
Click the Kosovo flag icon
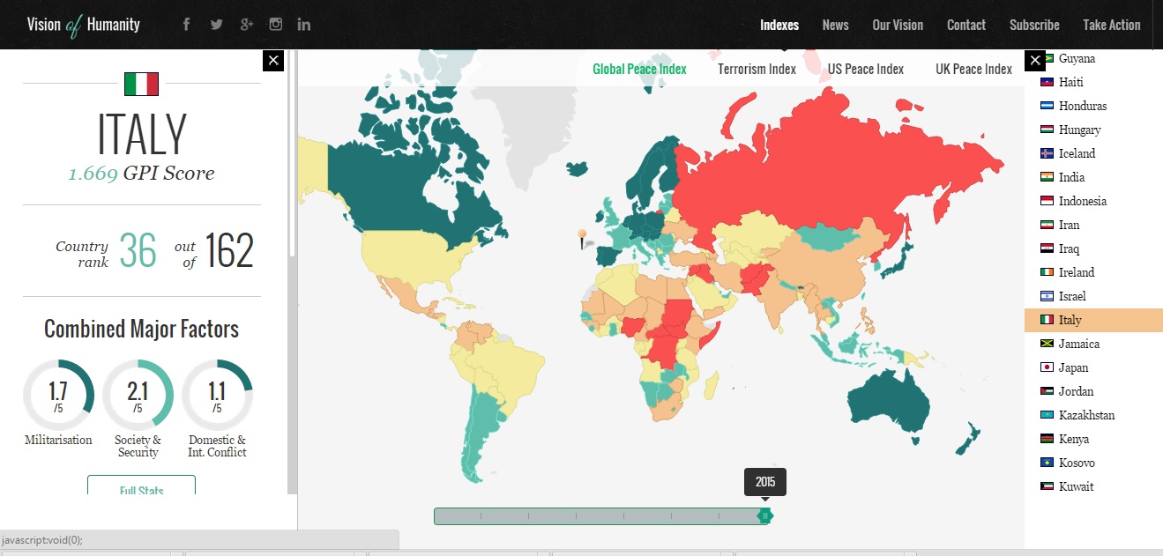(1047, 463)
